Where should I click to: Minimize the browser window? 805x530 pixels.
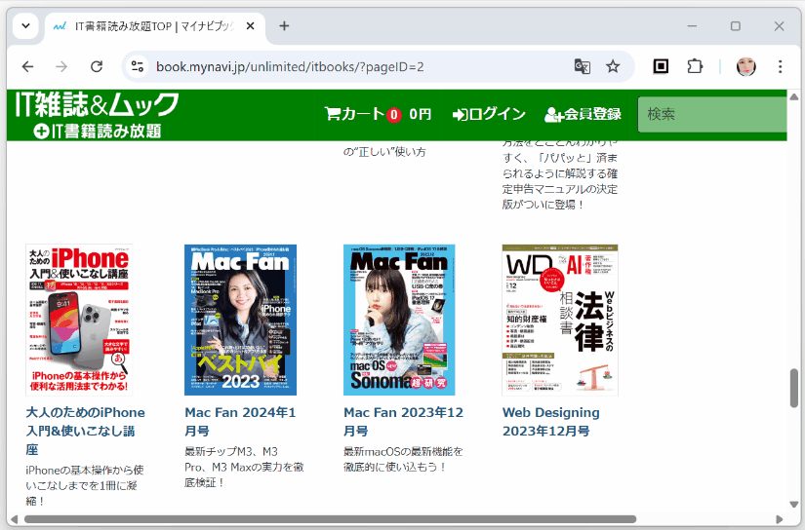click(692, 25)
